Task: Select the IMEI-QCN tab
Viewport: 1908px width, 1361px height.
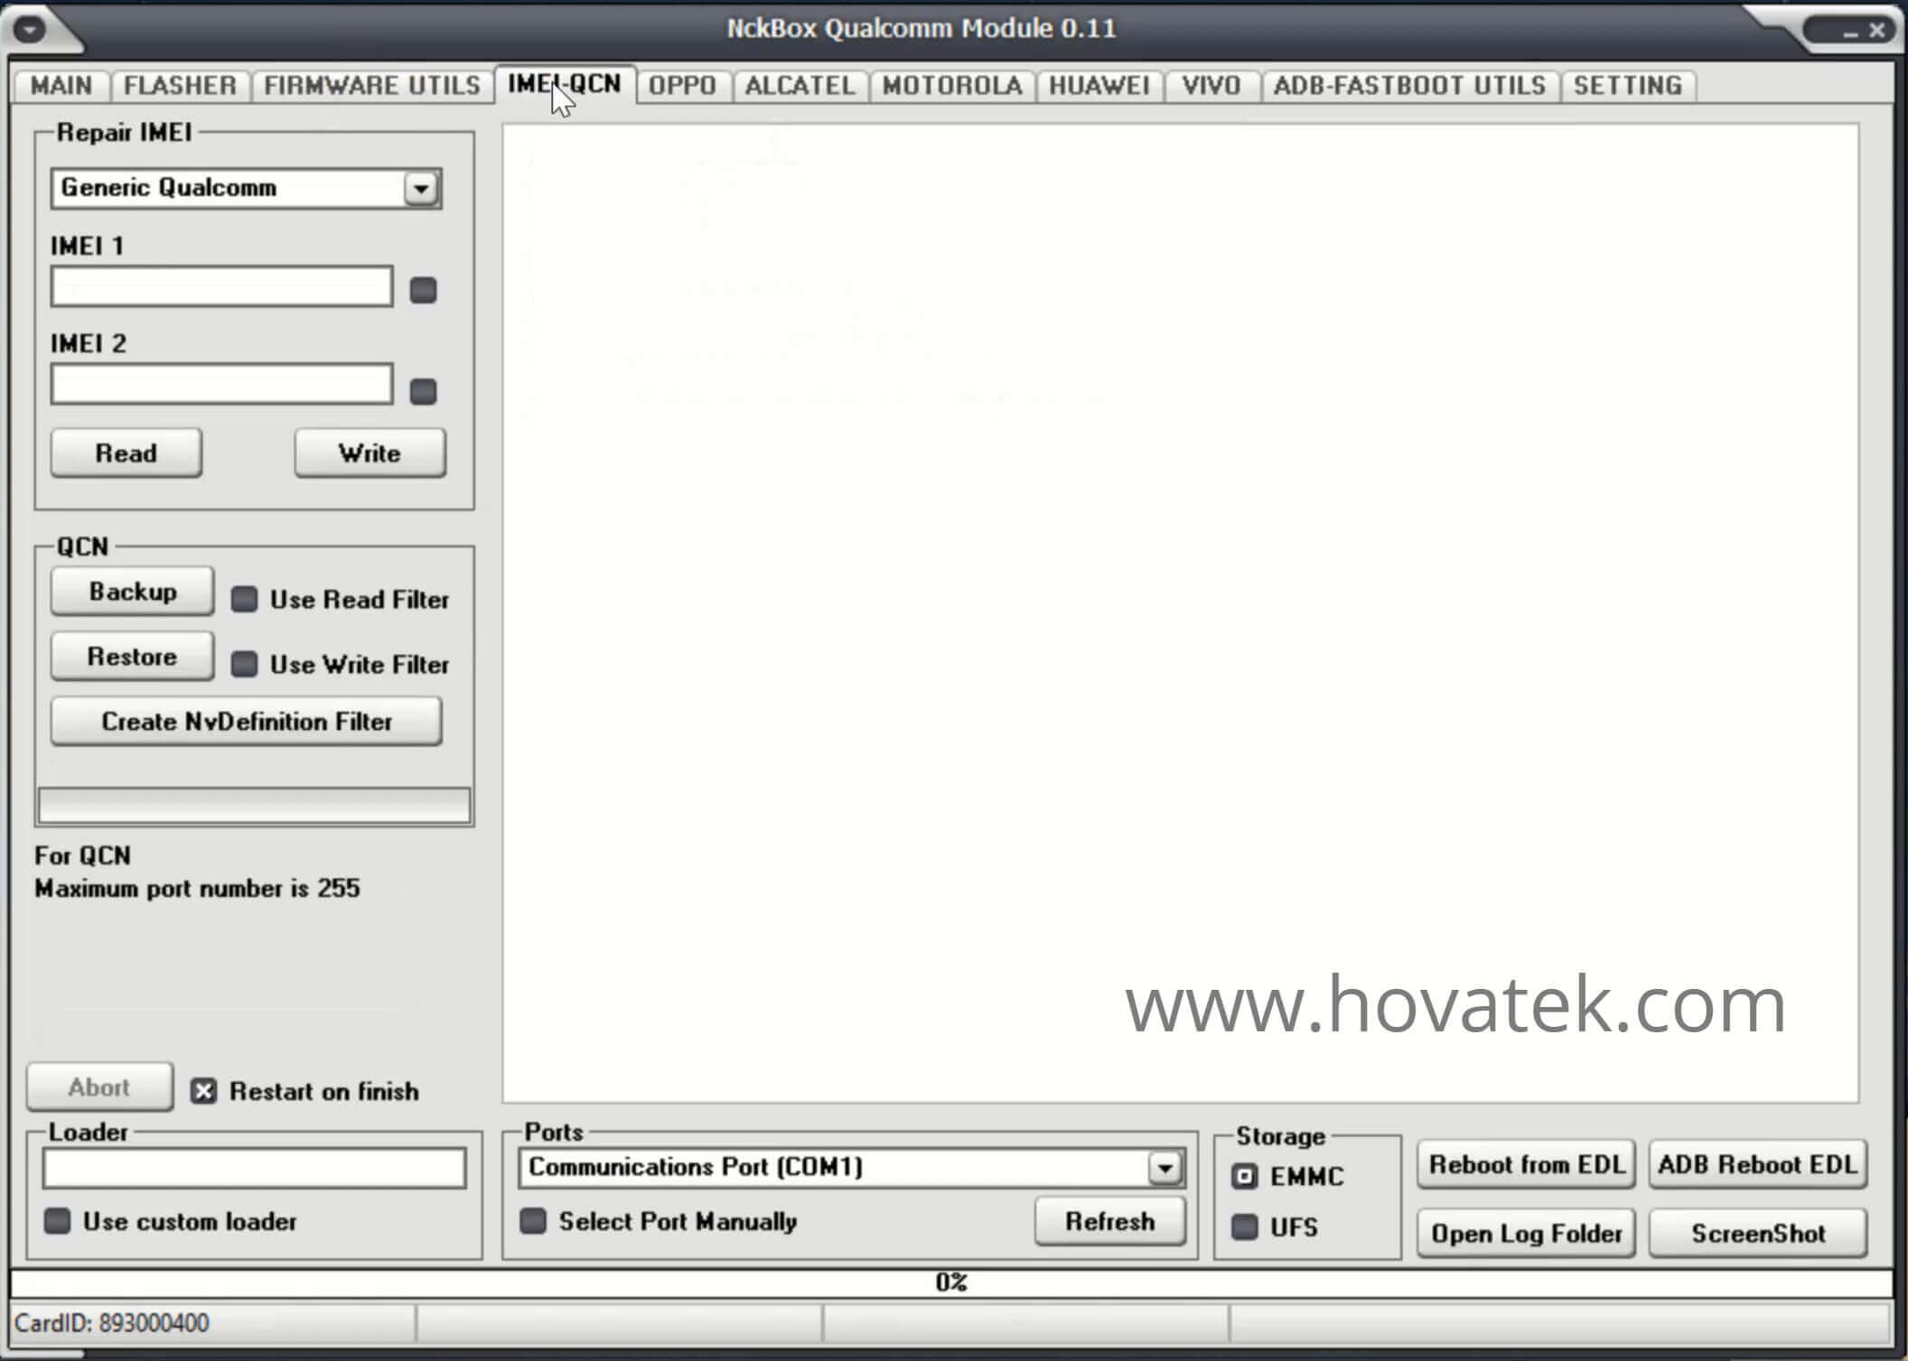Action: pos(565,84)
